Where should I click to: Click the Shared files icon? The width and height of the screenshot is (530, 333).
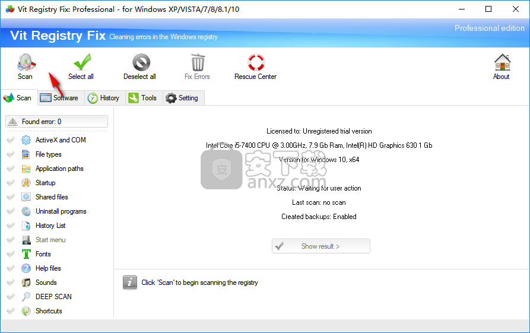click(x=26, y=197)
